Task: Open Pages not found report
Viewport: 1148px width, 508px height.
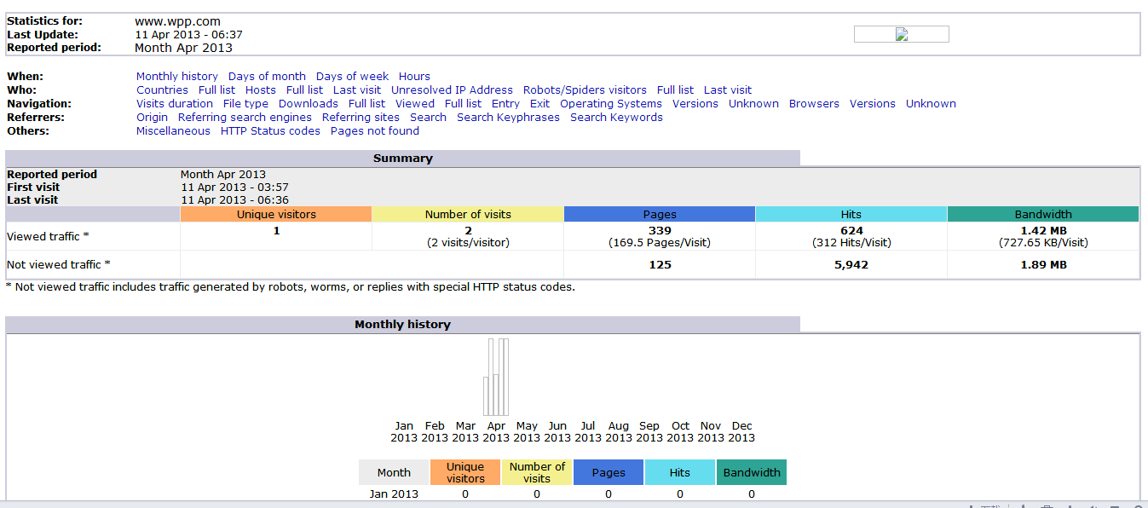Action: point(375,130)
